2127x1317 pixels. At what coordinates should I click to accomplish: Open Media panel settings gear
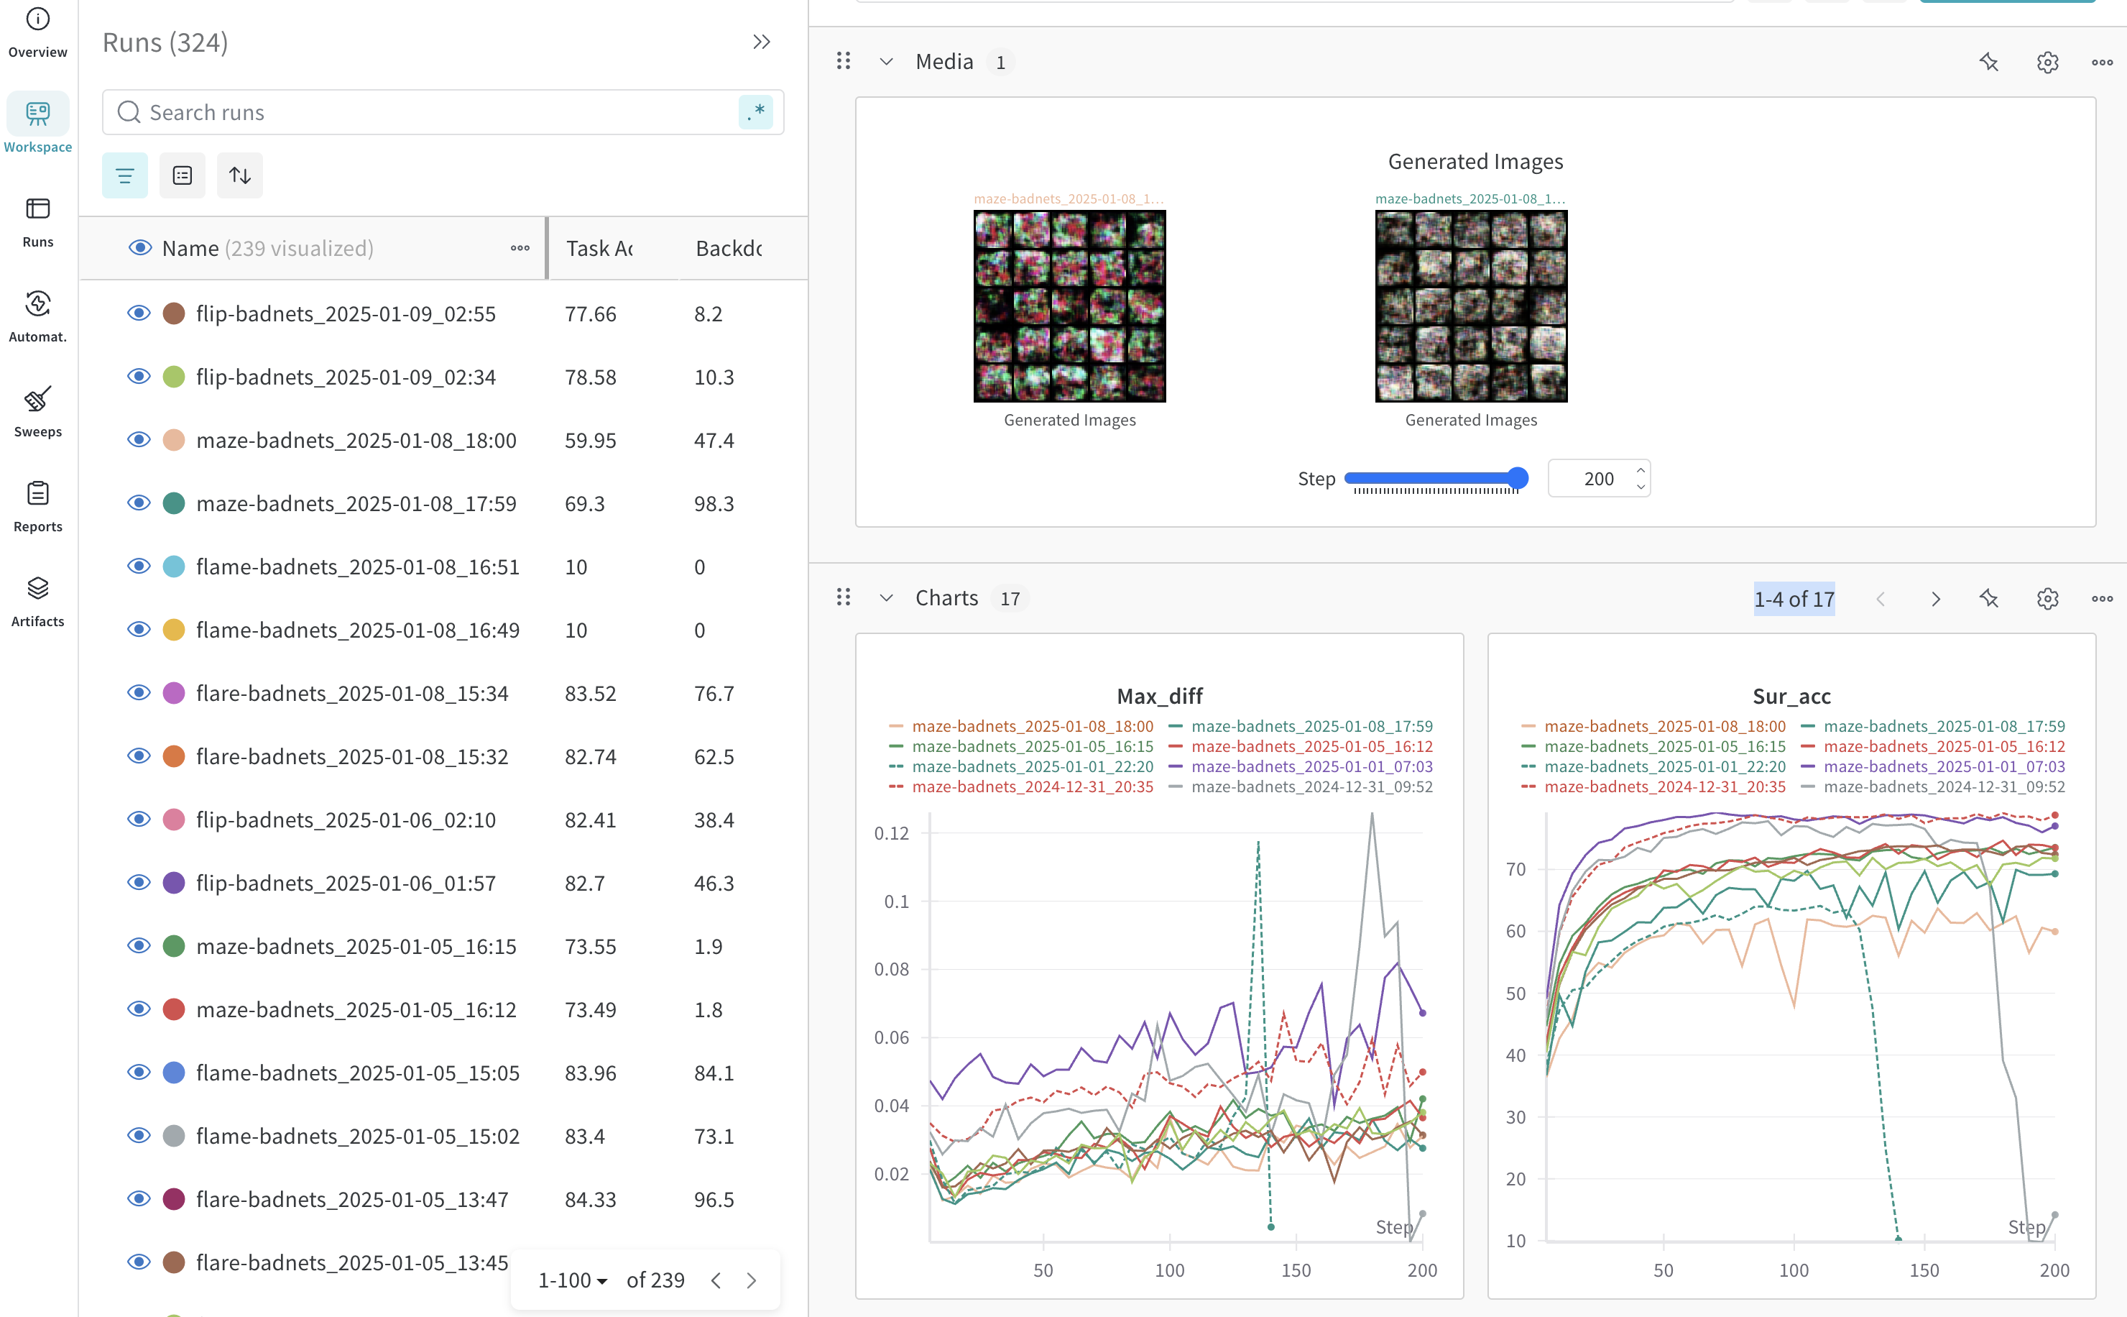2047,62
